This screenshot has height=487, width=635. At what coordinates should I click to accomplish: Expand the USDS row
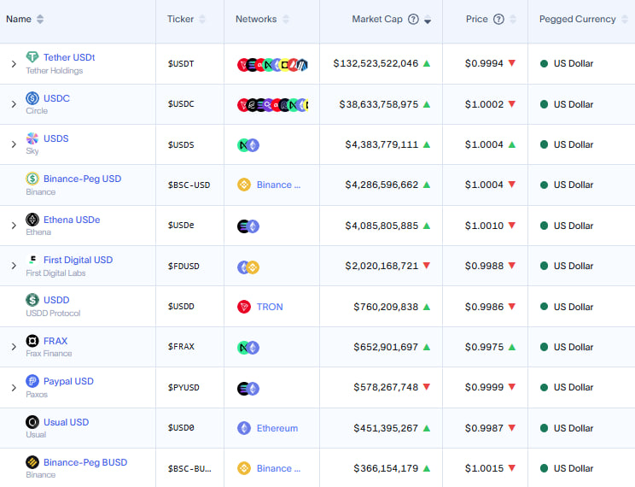[14, 144]
